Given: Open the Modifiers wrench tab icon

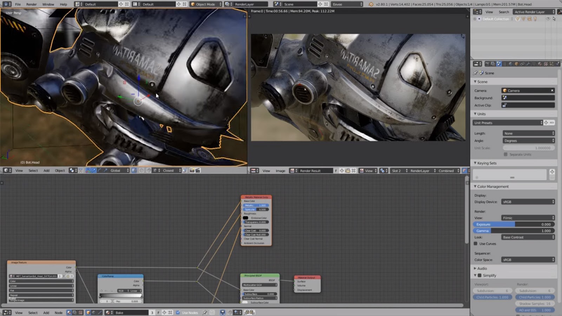Looking at the screenshot, I should pos(528,64).
